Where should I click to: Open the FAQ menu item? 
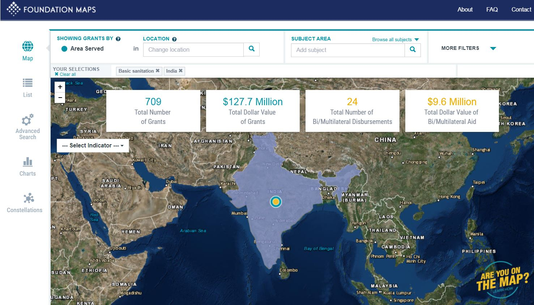coord(492,9)
